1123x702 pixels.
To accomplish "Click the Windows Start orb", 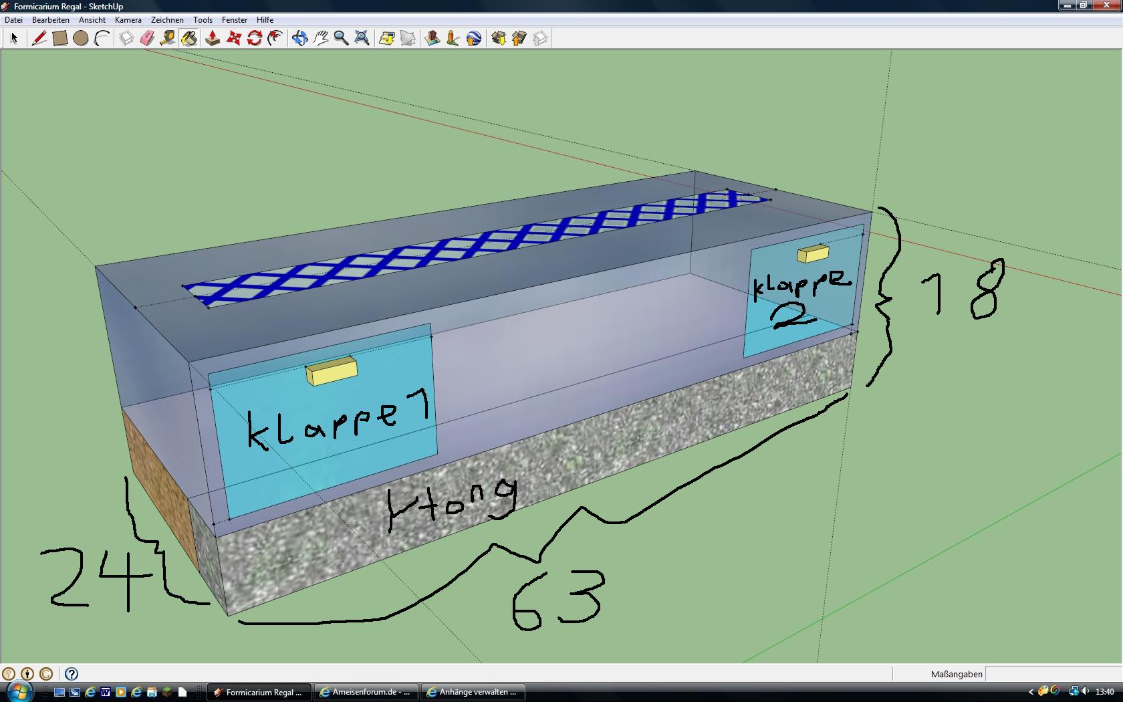I will pos(18,691).
